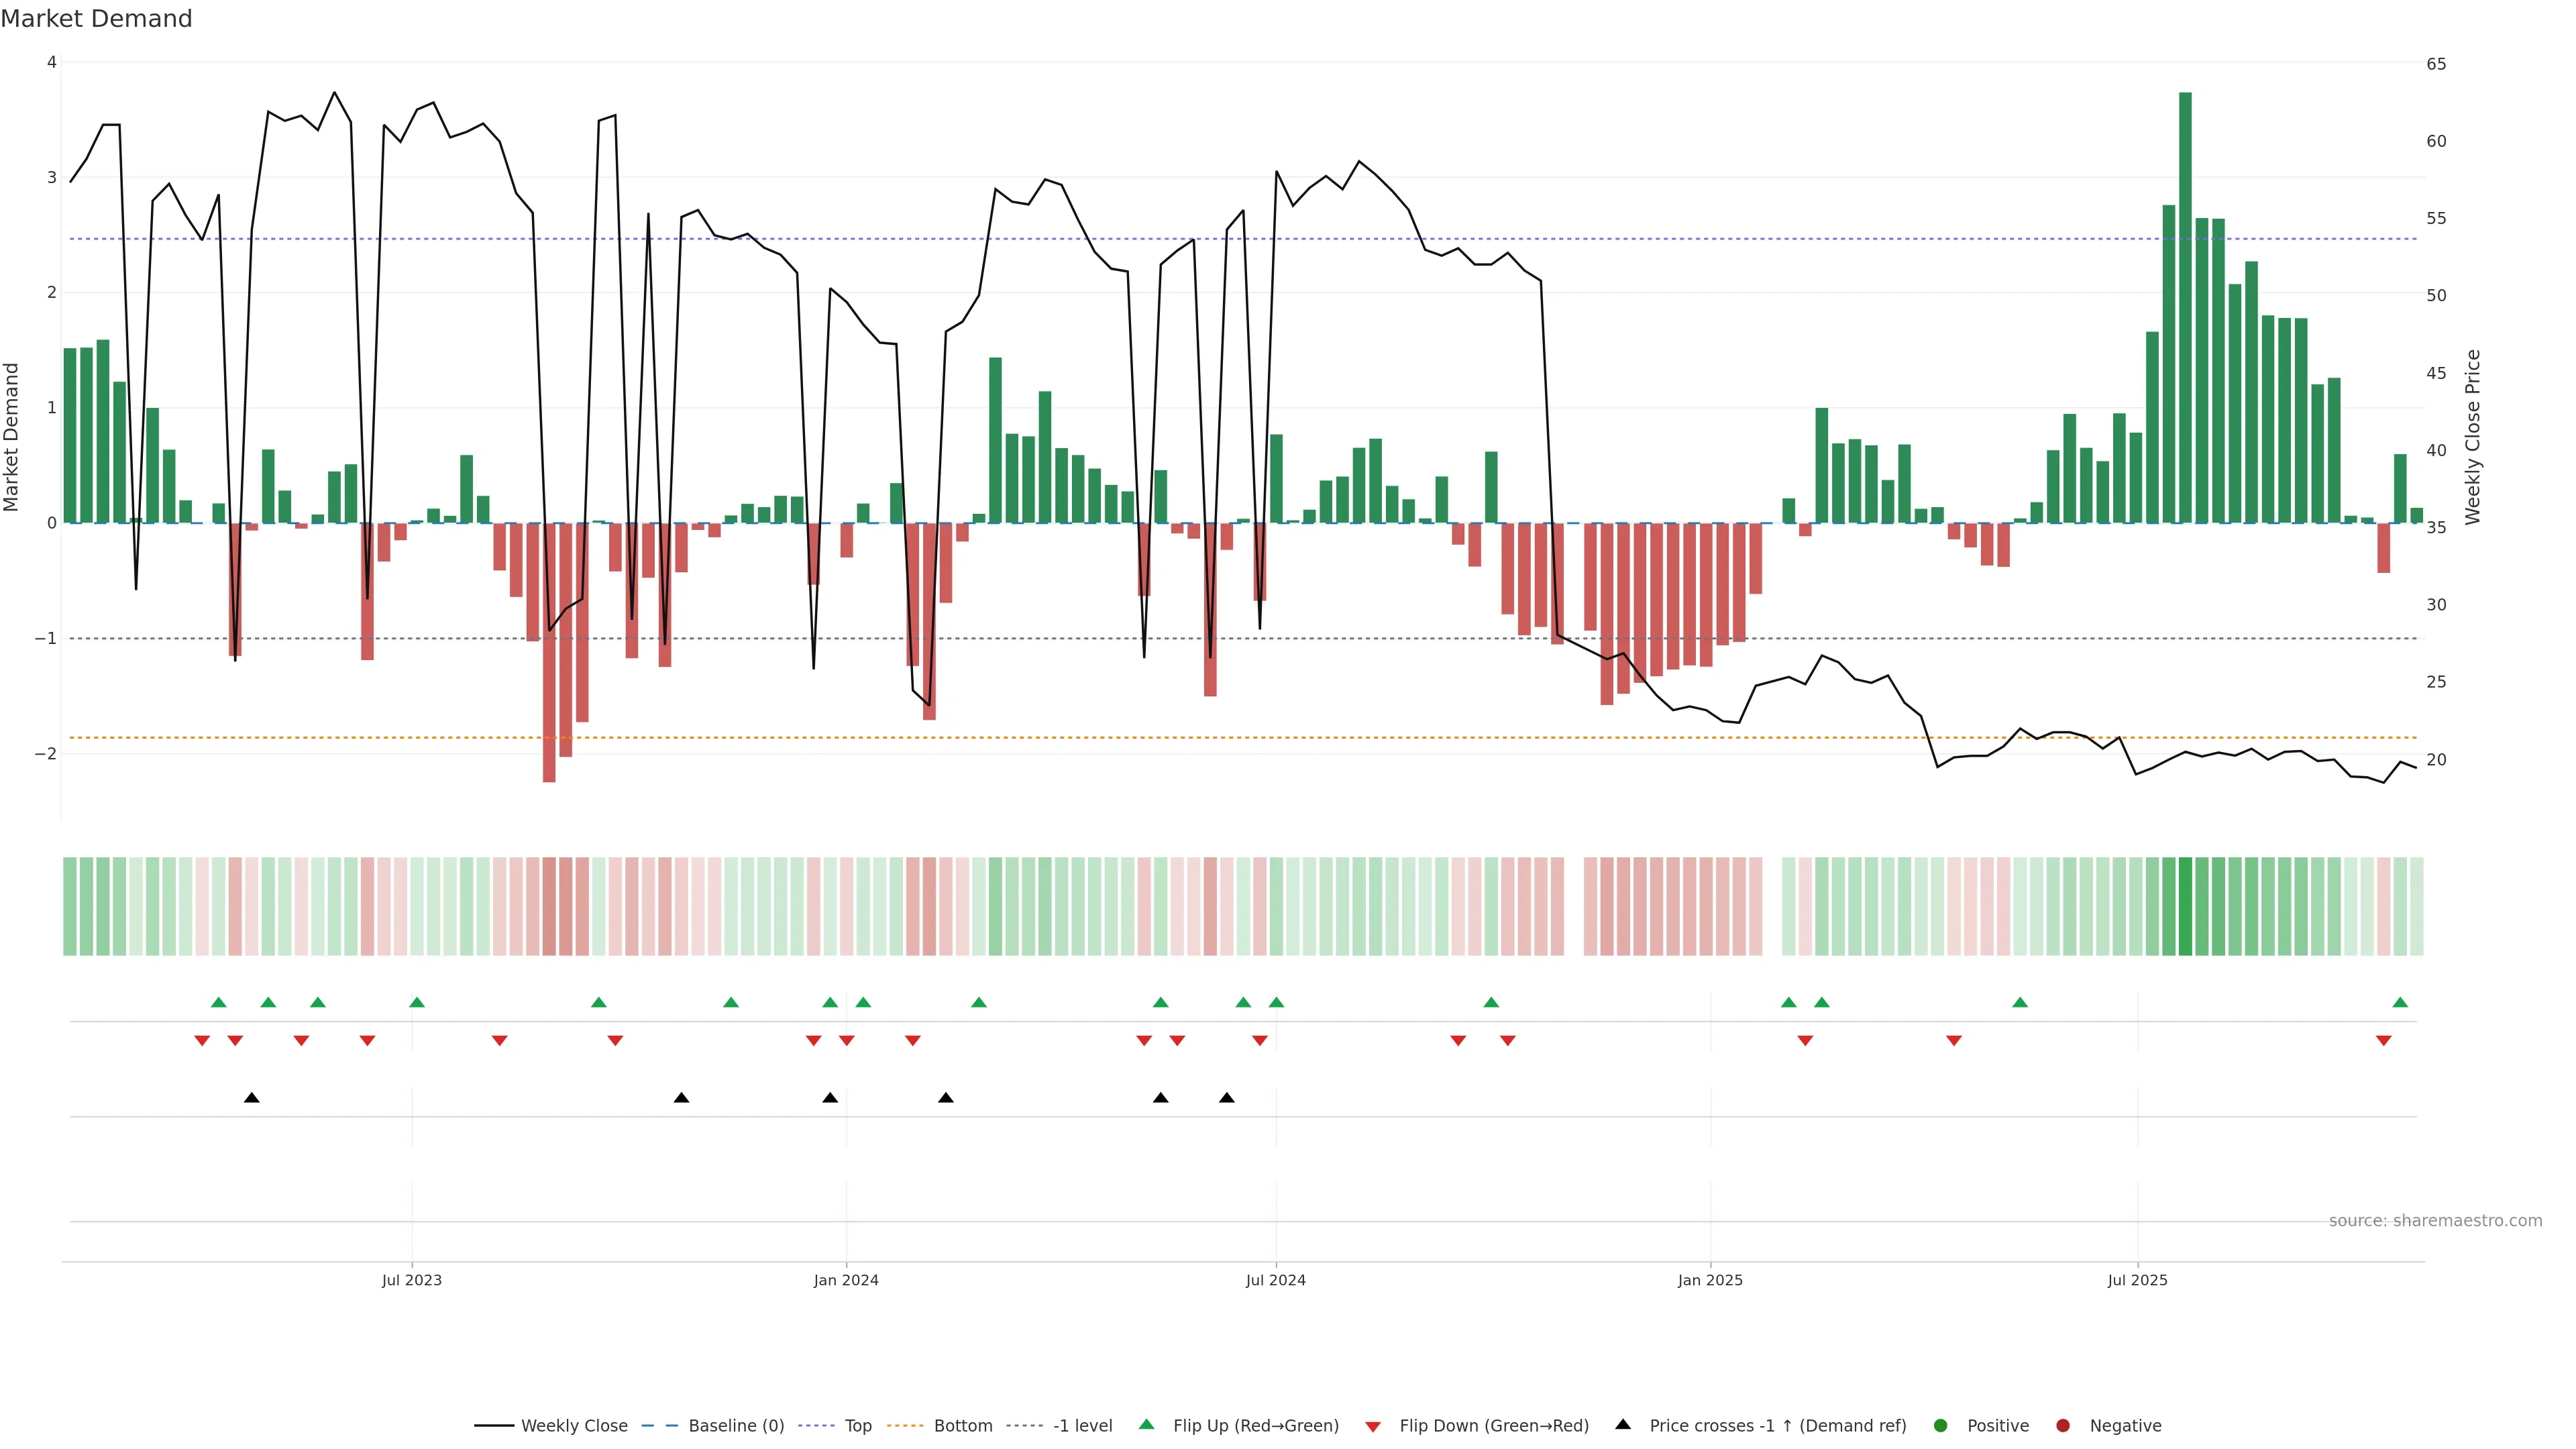Toggle the Baseline (0) legend entry
The image size is (2576, 1449).
[736, 1425]
